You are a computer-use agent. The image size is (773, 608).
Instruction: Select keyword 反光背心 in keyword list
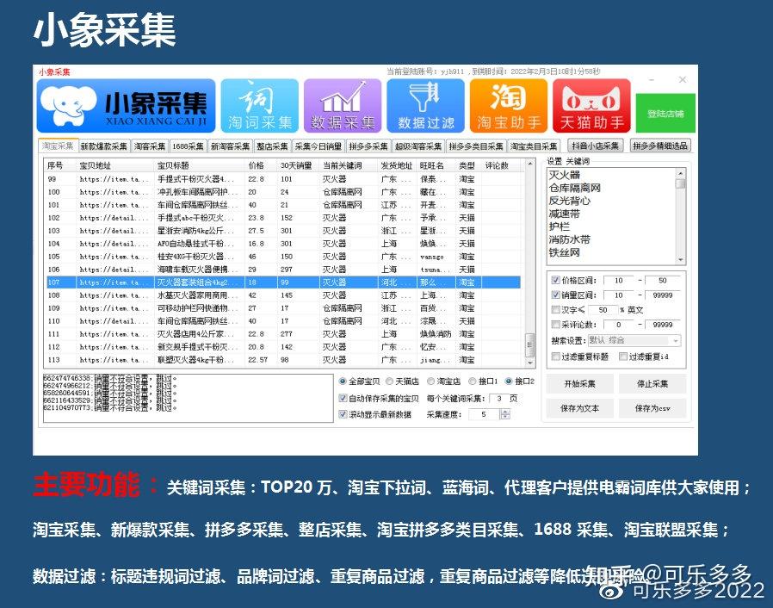[x=569, y=201]
